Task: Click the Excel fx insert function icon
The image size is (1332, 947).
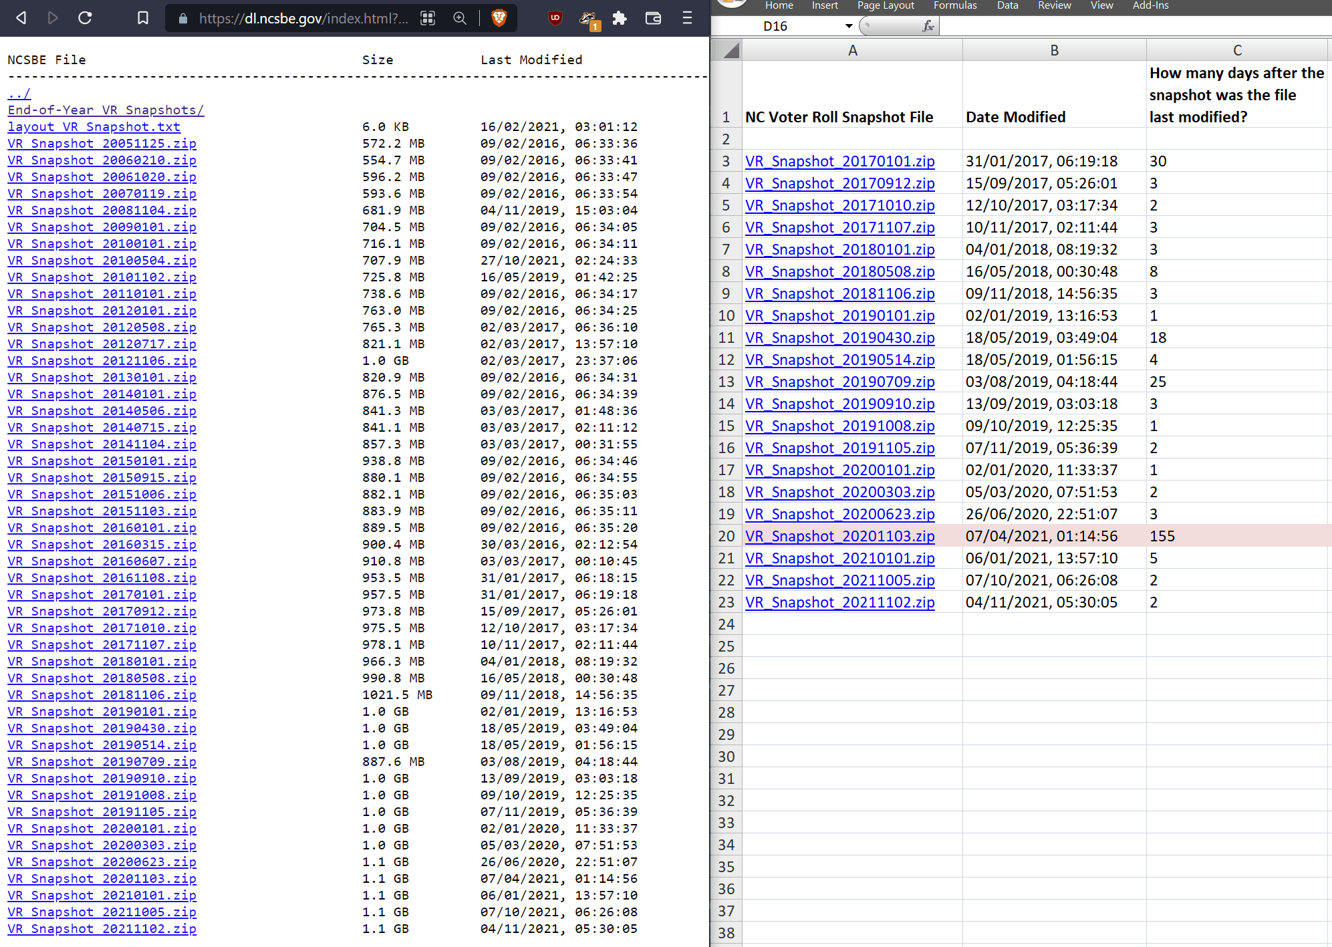Action: pos(928,26)
